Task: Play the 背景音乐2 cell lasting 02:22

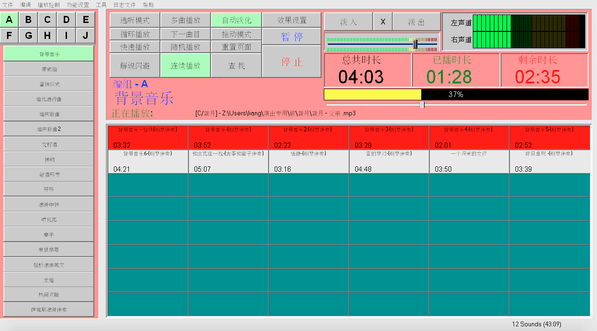Action: pos(309,137)
